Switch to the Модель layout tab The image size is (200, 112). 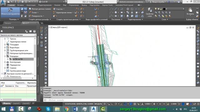click(7, 103)
